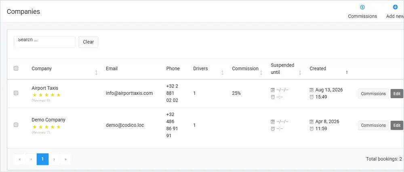
Task: Tick the select-all checkbox in table header
Action: tap(16, 68)
